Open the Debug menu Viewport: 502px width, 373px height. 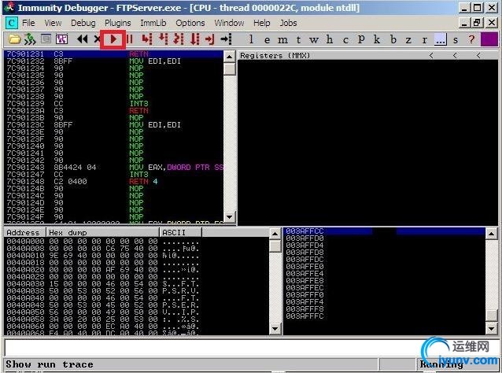click(83, 23)
